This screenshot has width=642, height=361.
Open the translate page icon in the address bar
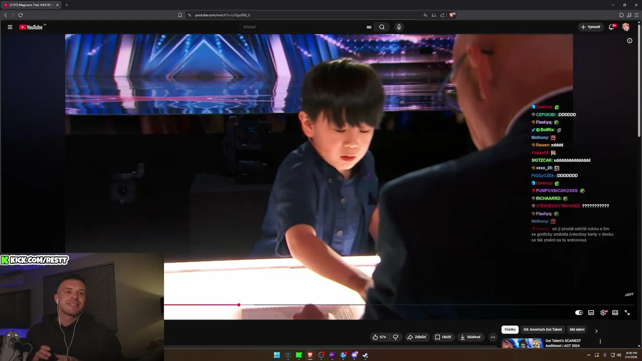(x=425, y=15)
